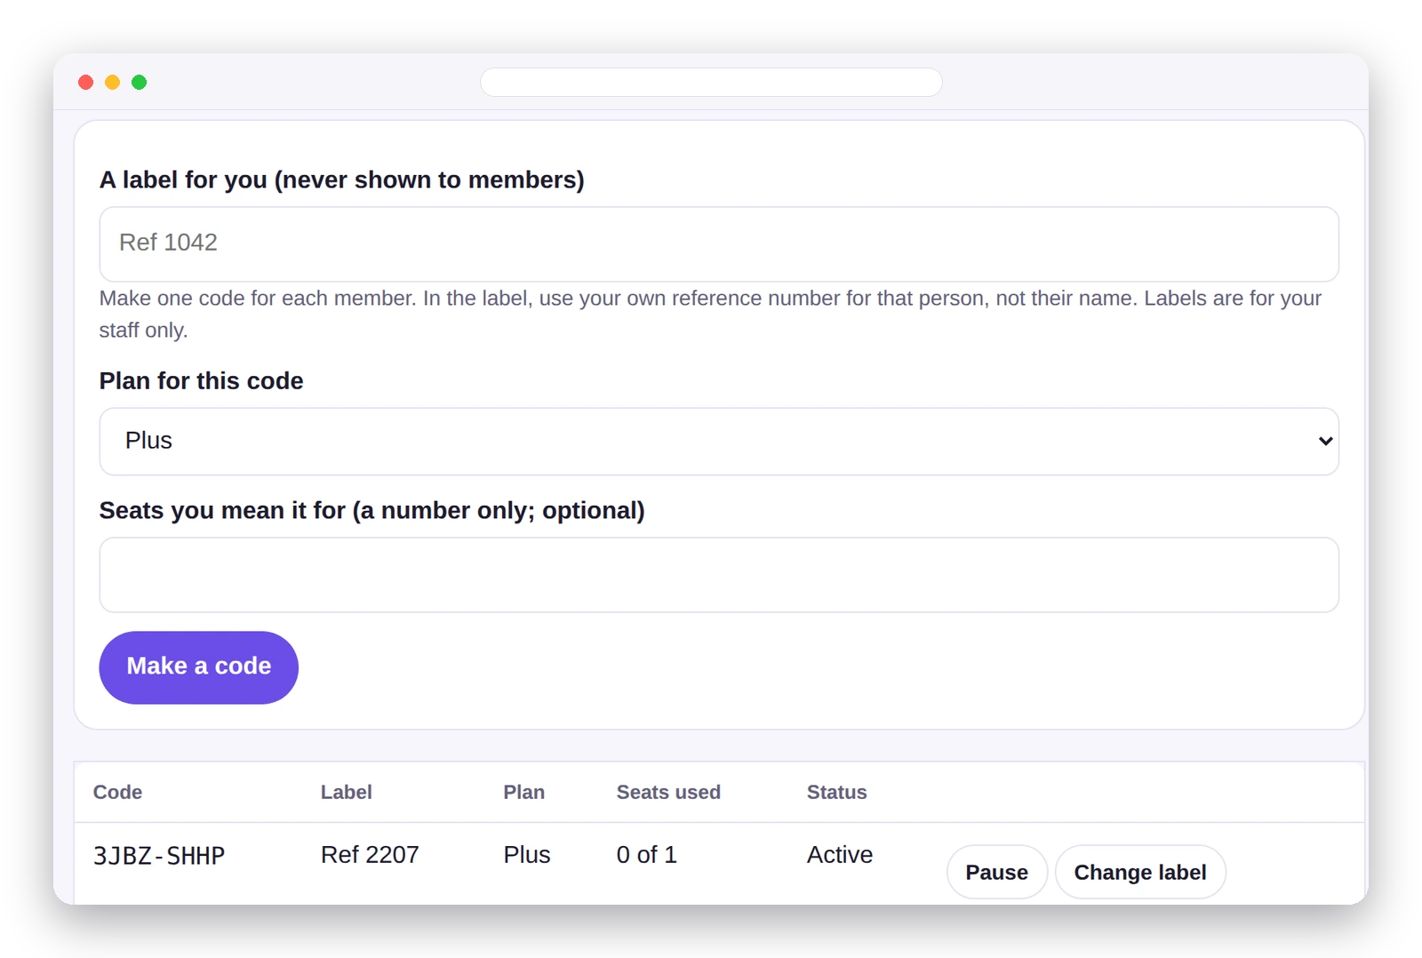Viewport: 1422px width, 958px height.
Task: Click the browser address bar
Action: 711,82
